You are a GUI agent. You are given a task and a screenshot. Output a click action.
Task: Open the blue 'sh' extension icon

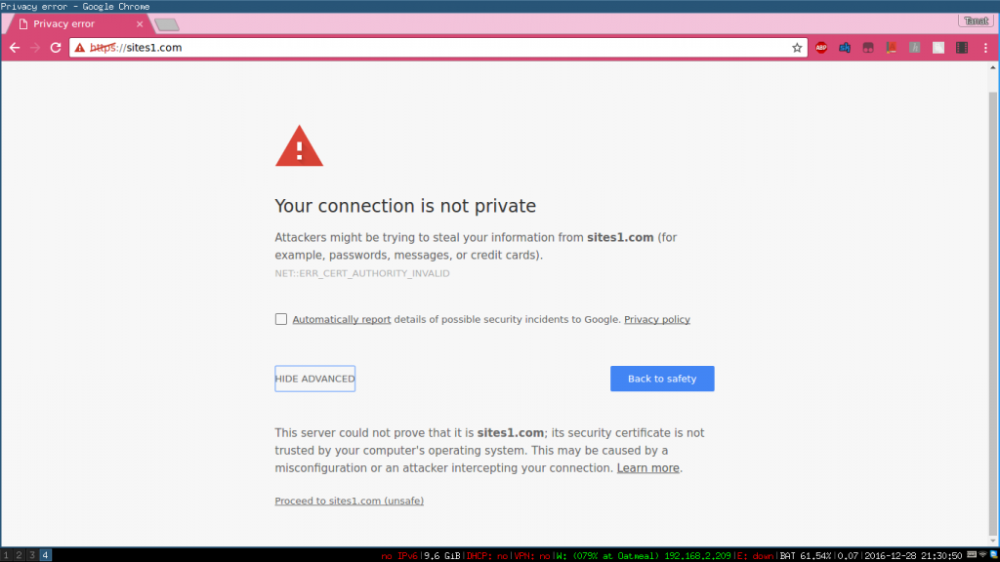click(845, 48)
